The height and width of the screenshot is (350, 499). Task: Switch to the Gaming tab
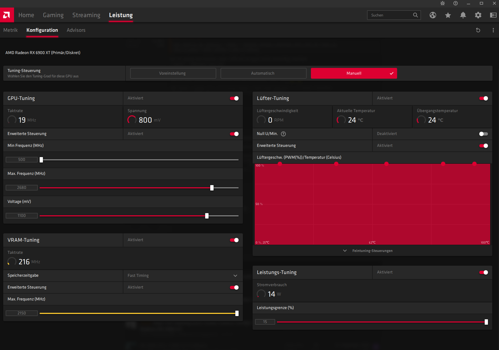pos(53,15)
